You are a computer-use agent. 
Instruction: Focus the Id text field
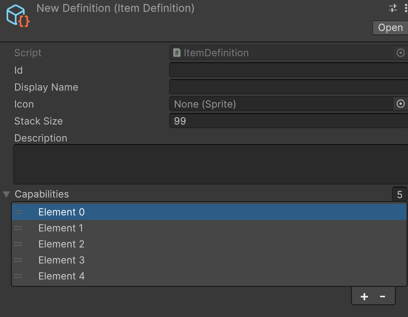tap(287, 70)
